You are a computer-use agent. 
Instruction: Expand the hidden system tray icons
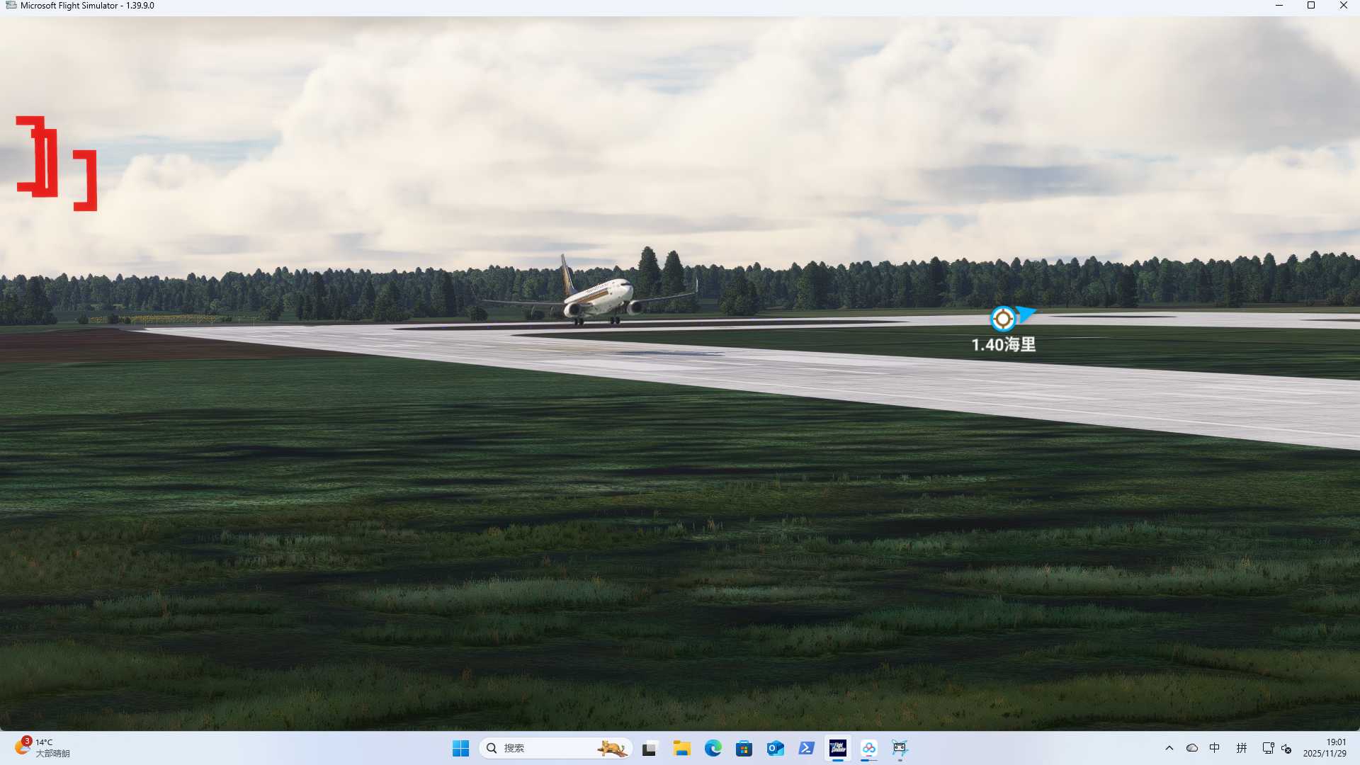(1169, 748)
